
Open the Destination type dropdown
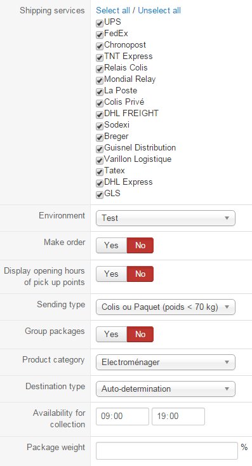pyautogui.click(x=166, y=389)
